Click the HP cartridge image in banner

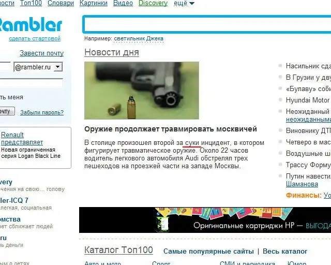coord(163,221)
